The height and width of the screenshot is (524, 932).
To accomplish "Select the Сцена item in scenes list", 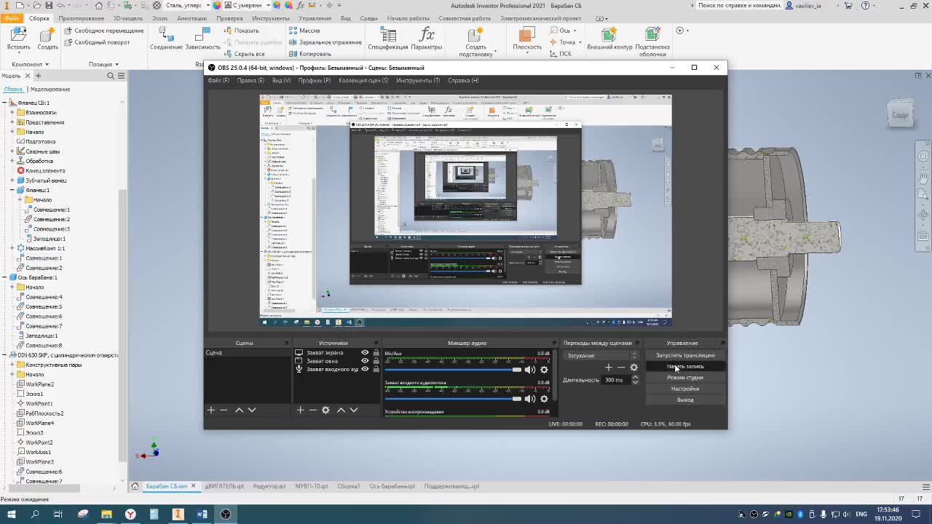I will pos(248,353).
